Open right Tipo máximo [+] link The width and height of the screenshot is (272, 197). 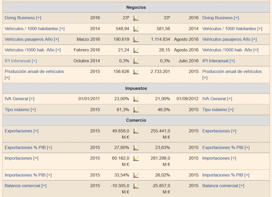point(218,110)
